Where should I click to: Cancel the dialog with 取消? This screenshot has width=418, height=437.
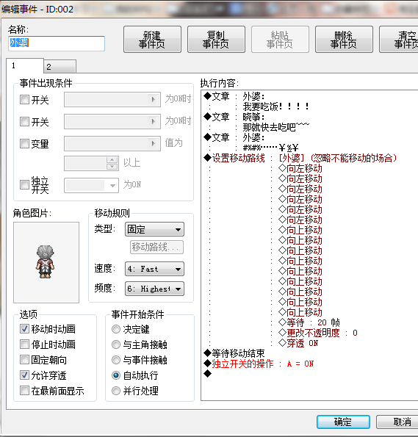pos(397,422)
